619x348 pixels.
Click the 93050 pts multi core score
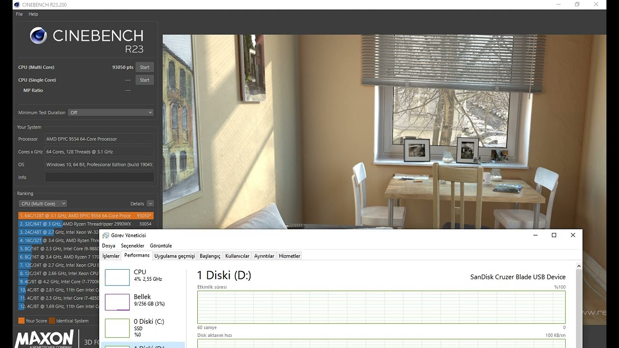(123, 67)
